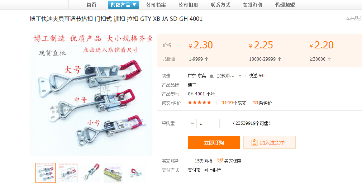Click the minus quantity stepper button
Image resolution: width=362 pixels, height=185 pixels.
click(192, 123)
